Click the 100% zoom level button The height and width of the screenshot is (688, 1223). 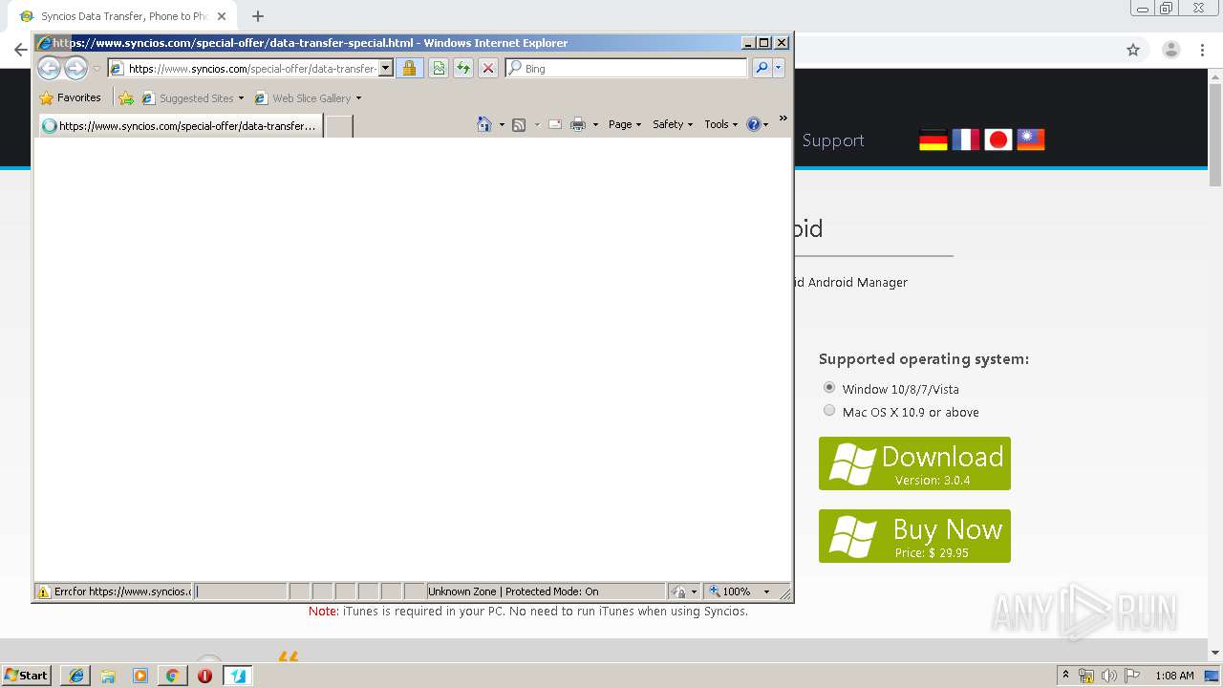tap(729, 591)
